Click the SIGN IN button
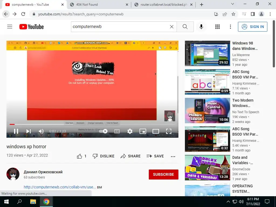 pyautogui.click(x=253, y=27)
